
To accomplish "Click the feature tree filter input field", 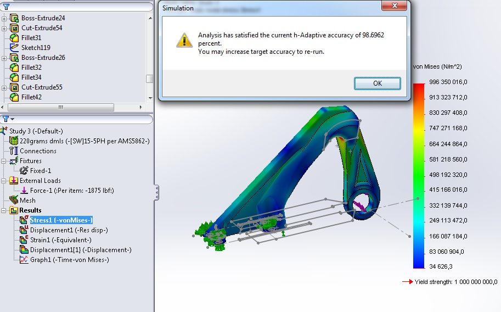I will coord(77,7).
